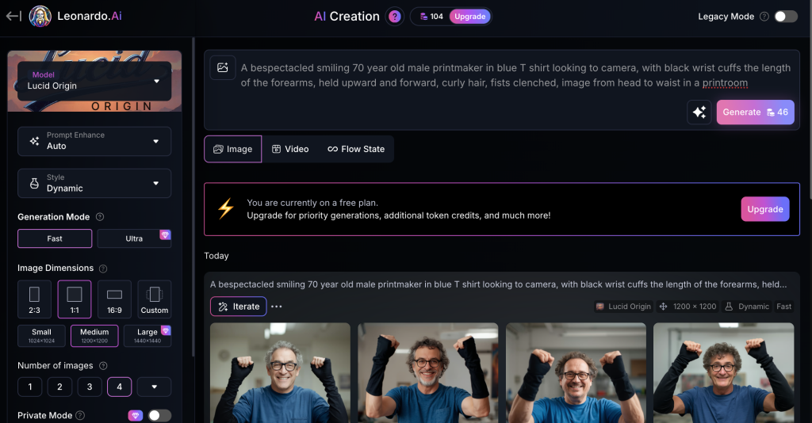Switch to the Flow State tab
Viewport: 812px width, 423px height.
point(356,149)
